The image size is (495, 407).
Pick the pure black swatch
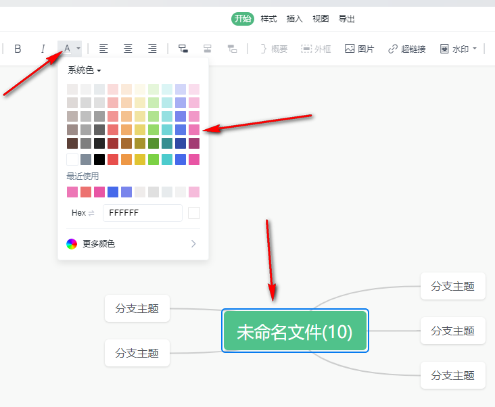click(99, 160)
